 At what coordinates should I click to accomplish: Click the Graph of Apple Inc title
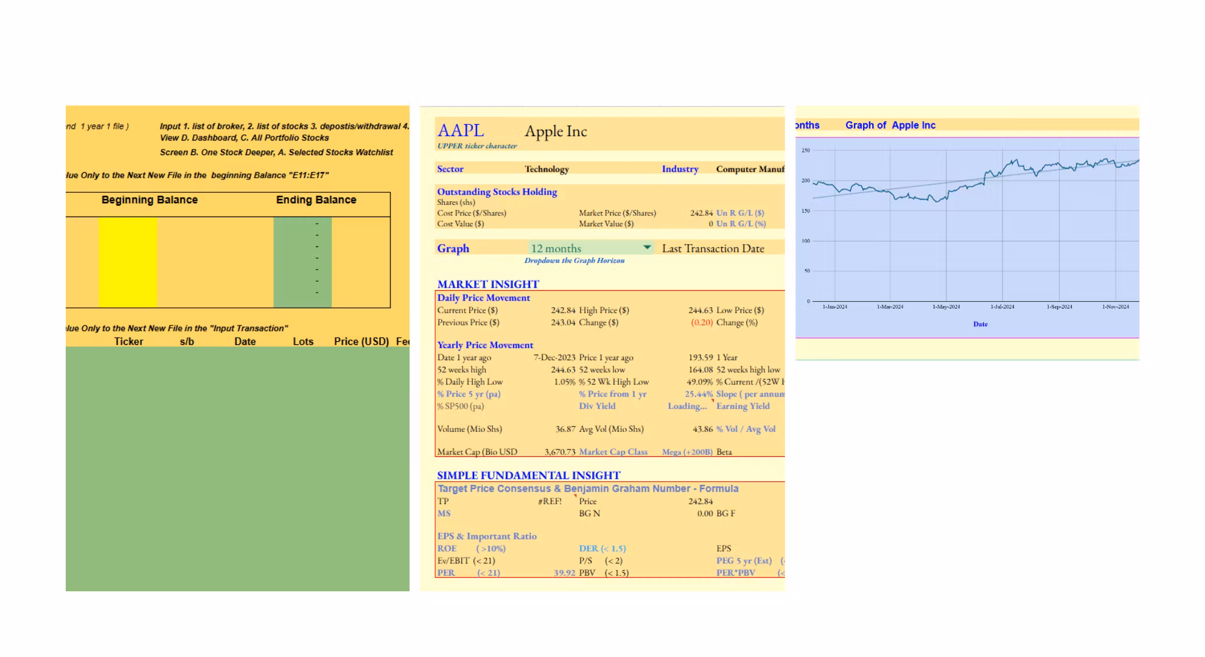click(890, 125)
